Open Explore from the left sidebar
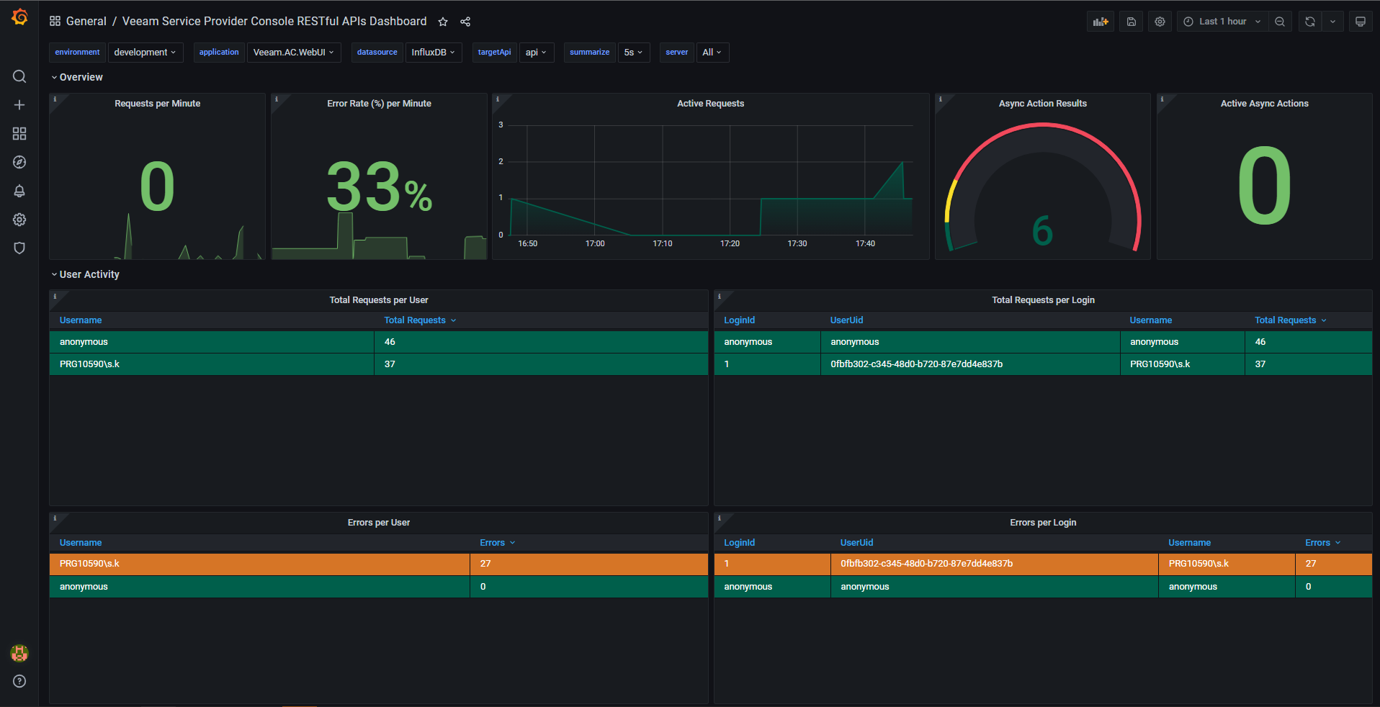This screenshot has width=1380, height=707. click(19, 162)
